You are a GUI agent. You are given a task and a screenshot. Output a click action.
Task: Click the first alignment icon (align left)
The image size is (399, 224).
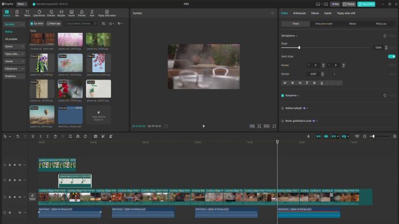[x=285, y=83]
